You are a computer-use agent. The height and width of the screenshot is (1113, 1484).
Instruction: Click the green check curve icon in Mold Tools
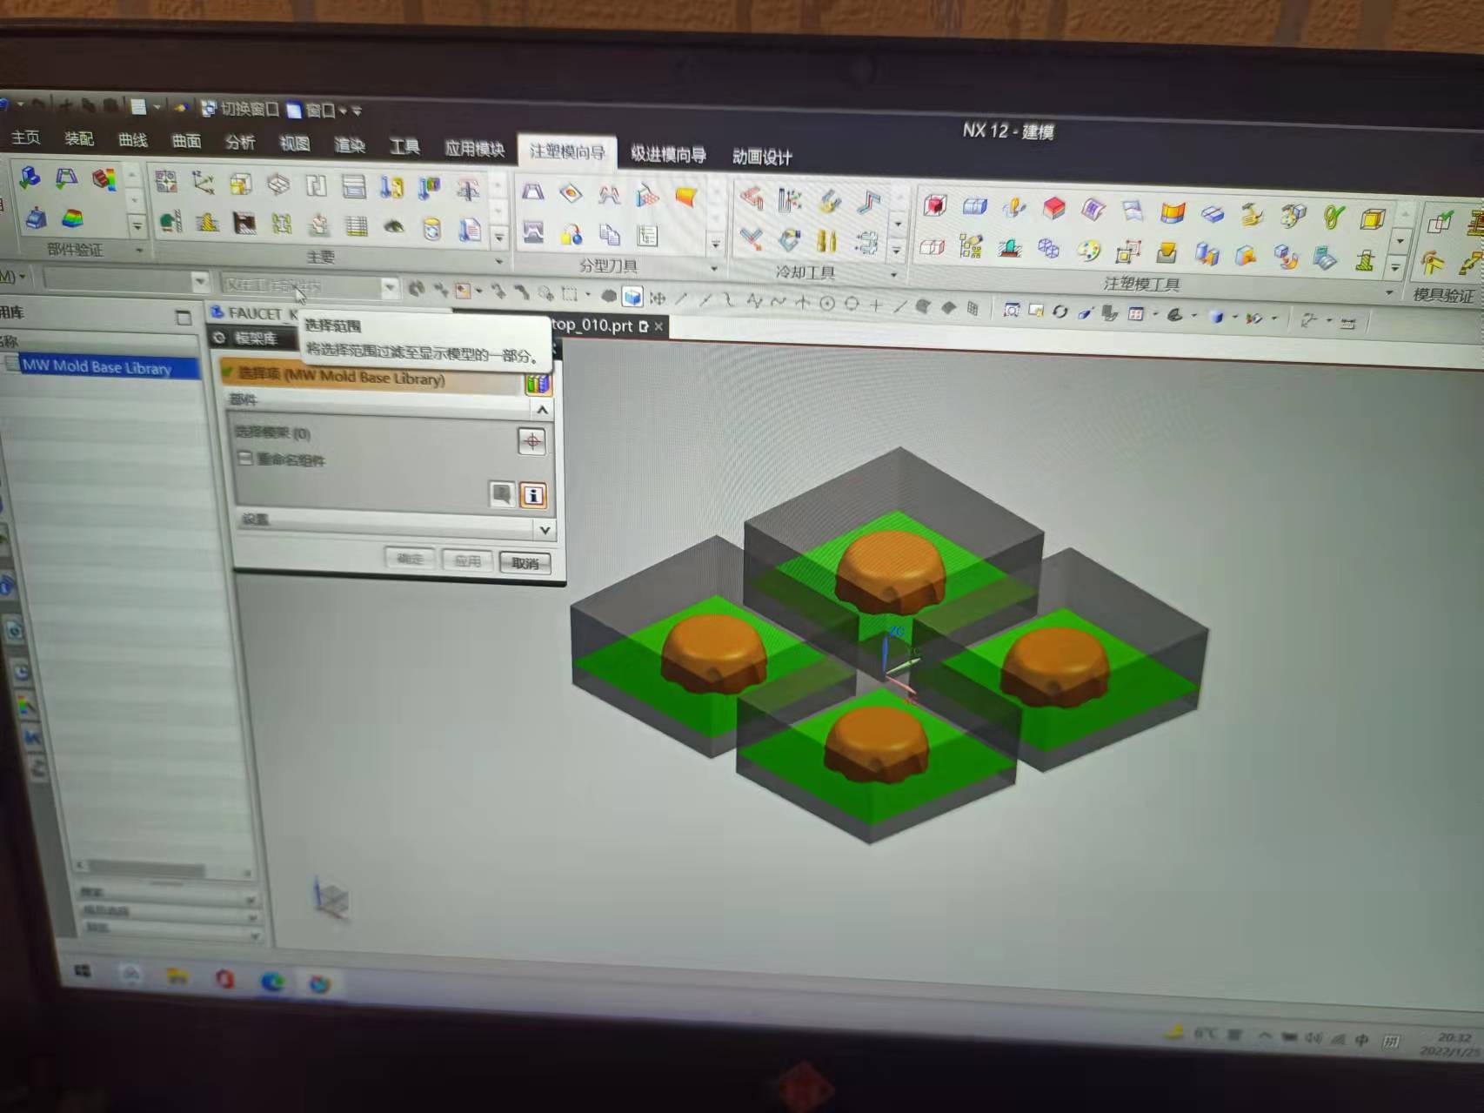pos(1334,216)
